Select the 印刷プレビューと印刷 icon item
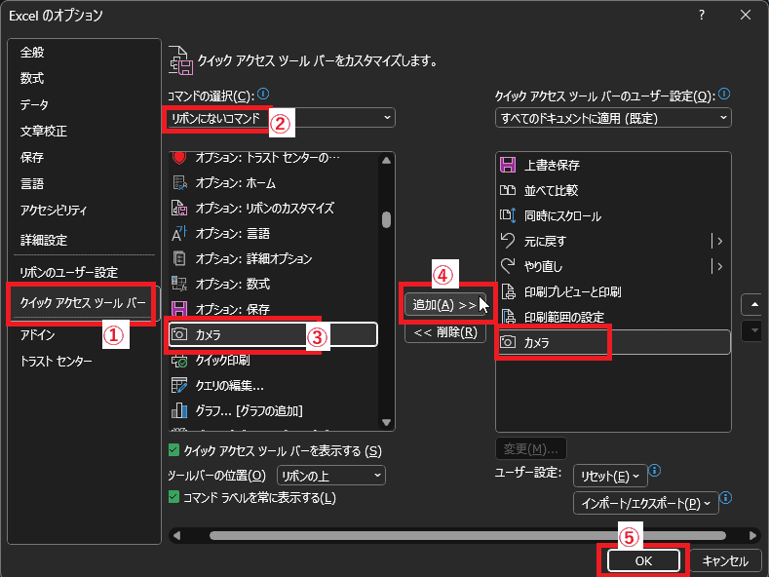Screen dimensions: 769x577 point(507,291)
